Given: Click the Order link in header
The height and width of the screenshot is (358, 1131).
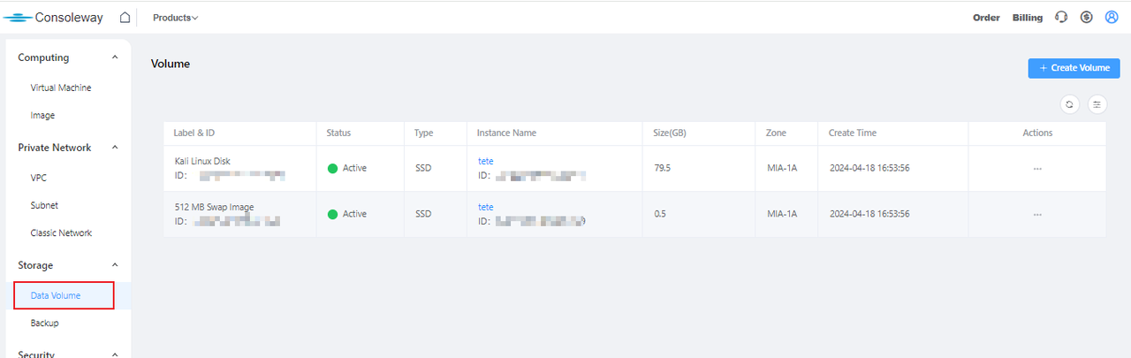Looking at the screenshot, I should (x=986, y=18).
